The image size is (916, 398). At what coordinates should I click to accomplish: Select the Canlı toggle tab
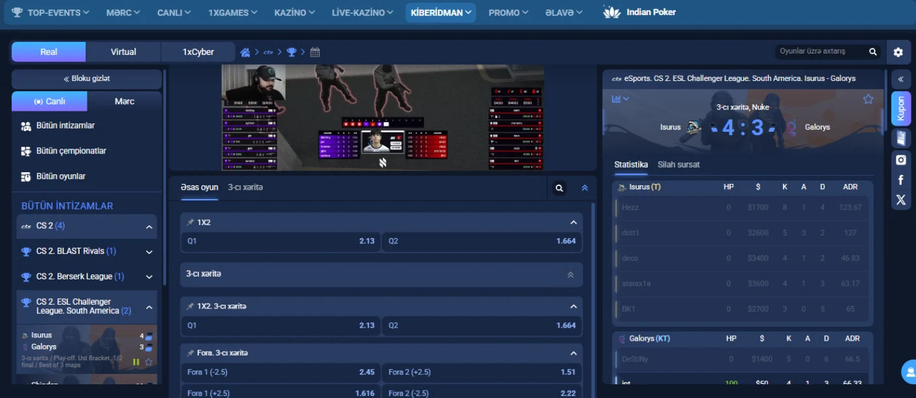coord(50,101)
